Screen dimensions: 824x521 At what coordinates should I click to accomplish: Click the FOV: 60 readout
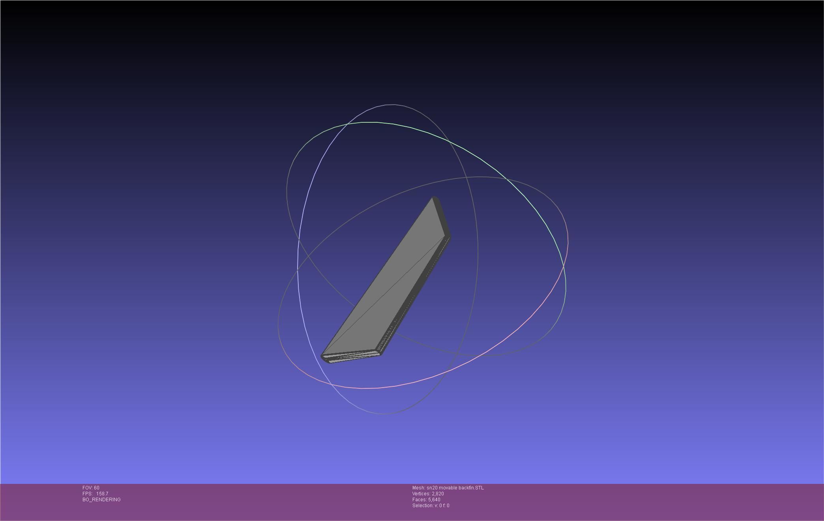[91, 488]
